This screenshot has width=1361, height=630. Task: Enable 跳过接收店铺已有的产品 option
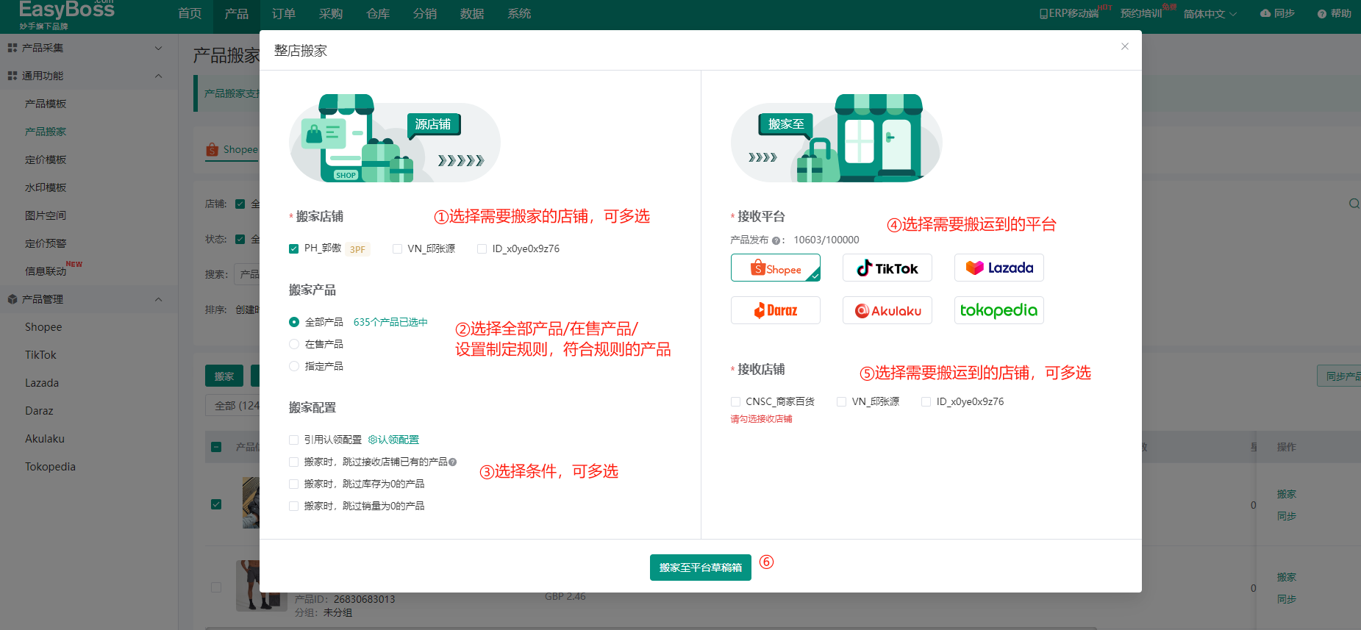(293, 462)
